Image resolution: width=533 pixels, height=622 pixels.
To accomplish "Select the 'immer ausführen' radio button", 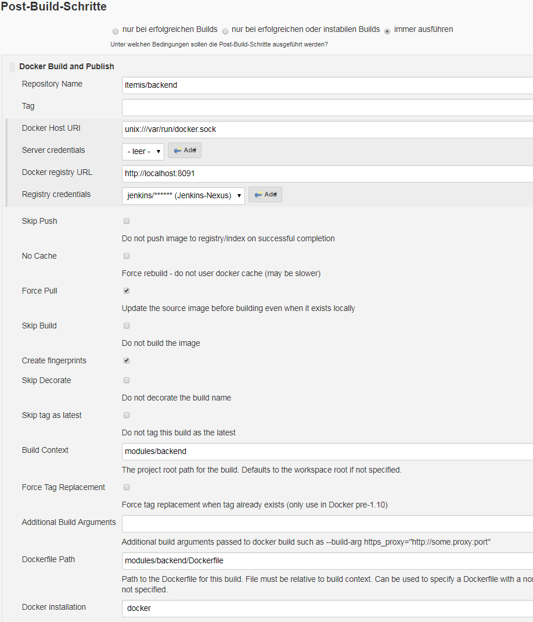I will coord(387,31).
